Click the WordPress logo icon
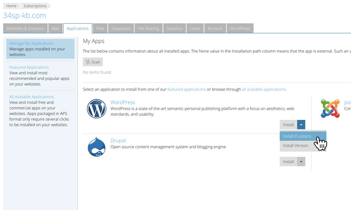The height and width of the screenshot is (210, 351). point(96,108)
